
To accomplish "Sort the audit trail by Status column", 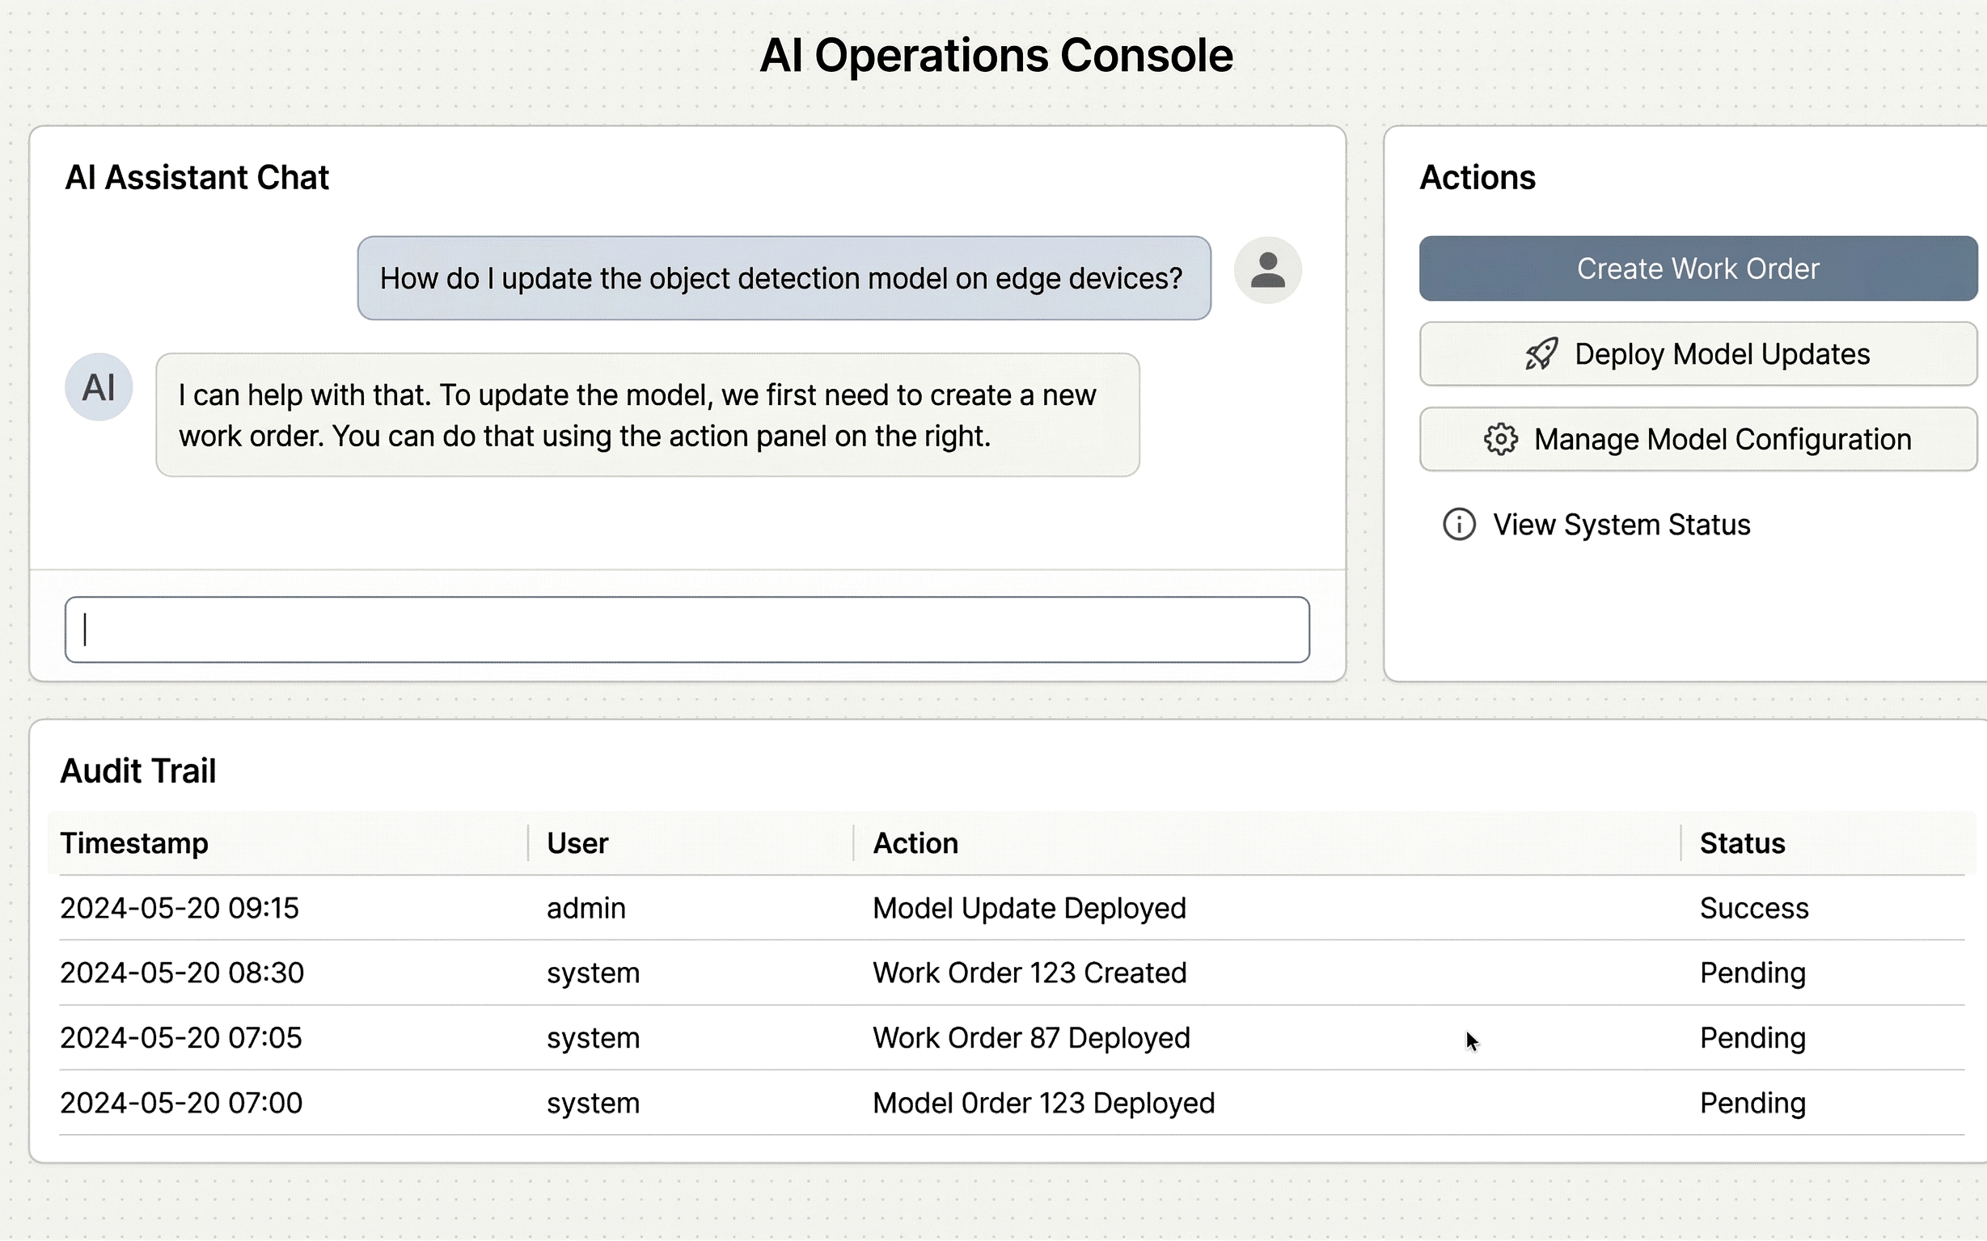I will [1740, 843].
